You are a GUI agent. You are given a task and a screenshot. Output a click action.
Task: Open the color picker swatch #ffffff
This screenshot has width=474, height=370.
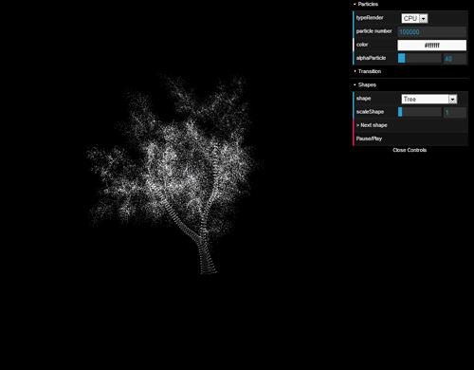click(431, 46)
